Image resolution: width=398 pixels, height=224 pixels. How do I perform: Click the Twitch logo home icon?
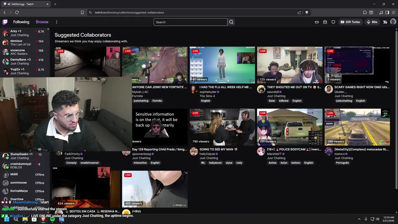[x=5, y=22]
